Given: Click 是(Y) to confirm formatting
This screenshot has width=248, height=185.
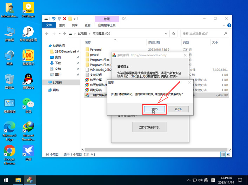Looking at the screenshot, I should tap(154, 109).
